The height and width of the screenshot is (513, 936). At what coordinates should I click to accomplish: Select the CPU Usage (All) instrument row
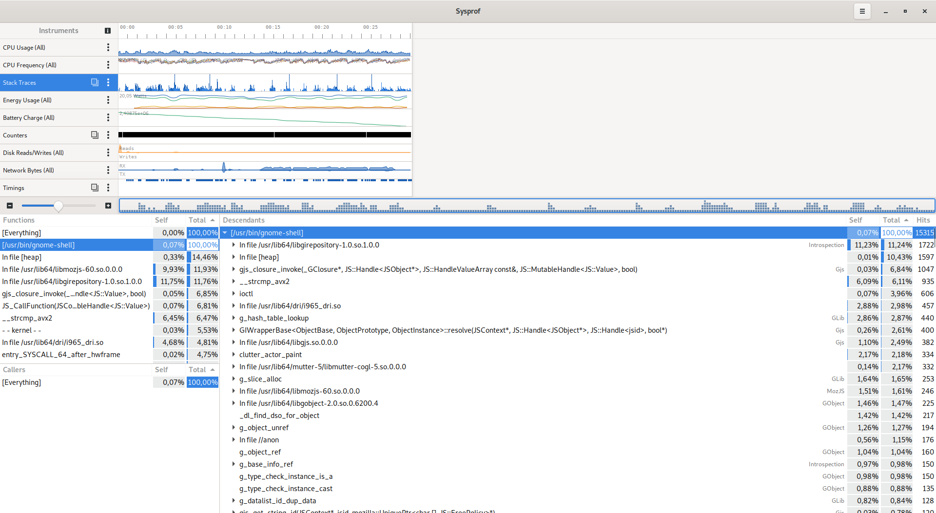pos(59,47)
